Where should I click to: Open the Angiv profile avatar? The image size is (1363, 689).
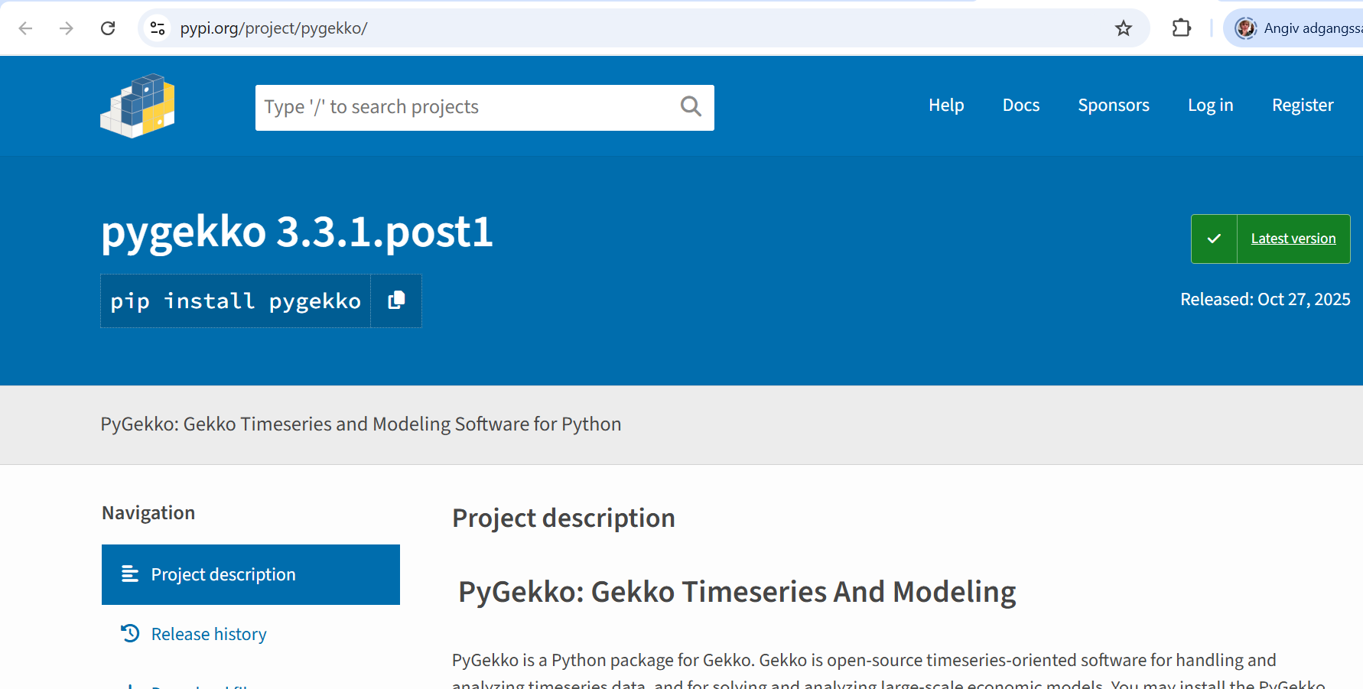click(x=1245, y=28)
